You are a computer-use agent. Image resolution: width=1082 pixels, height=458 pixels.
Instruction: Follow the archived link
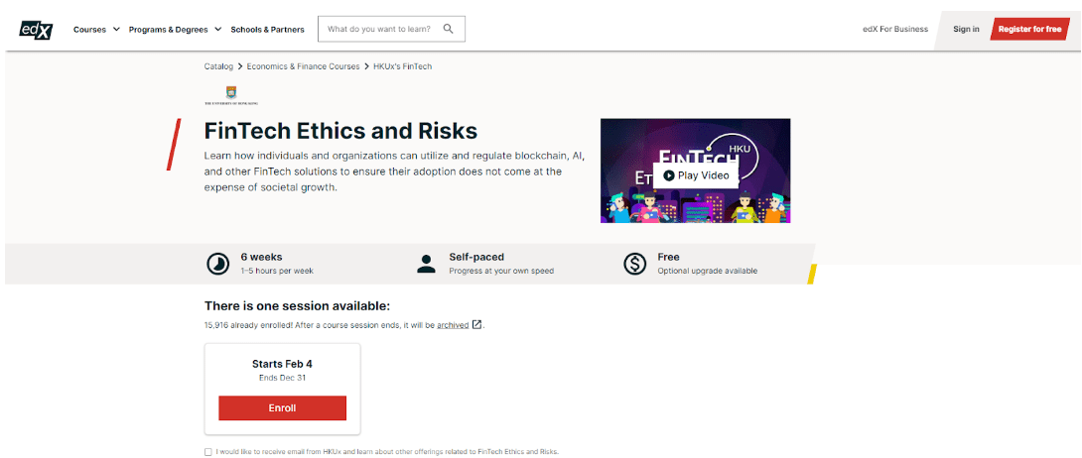tap(453, 325)
